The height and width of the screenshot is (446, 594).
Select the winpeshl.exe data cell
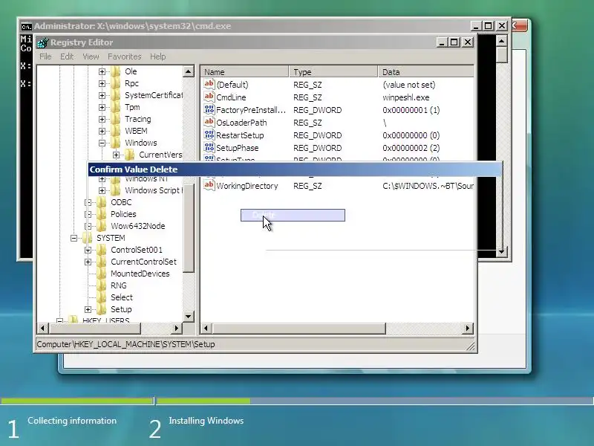(x=405, y=97)
